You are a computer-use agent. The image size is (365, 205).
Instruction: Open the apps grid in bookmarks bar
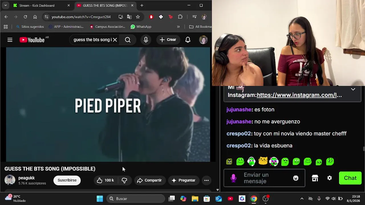[x=5, y=27]
